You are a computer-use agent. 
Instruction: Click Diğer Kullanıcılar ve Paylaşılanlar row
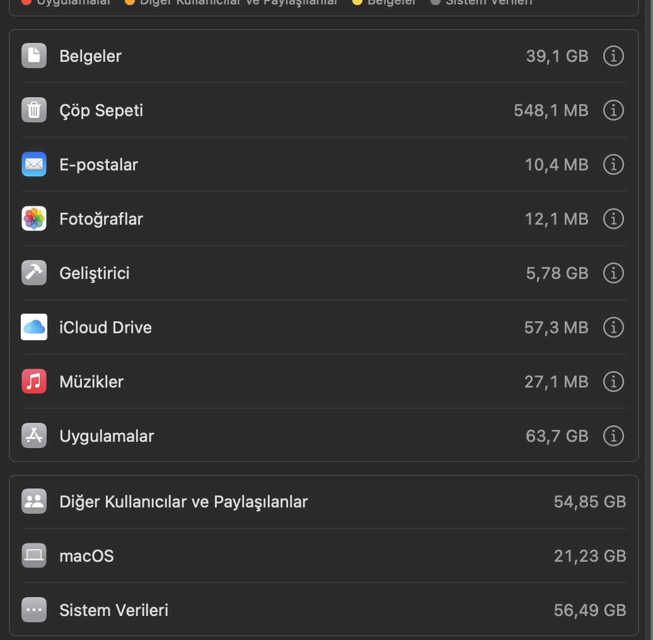point(323,502)
